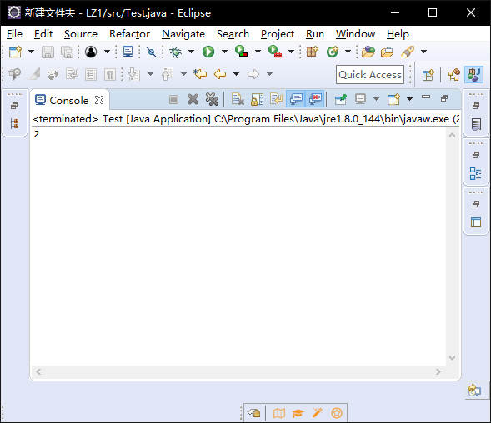
Task: Toggle the Skip All Breakpoints icon
Action: [x=151, y=52]
